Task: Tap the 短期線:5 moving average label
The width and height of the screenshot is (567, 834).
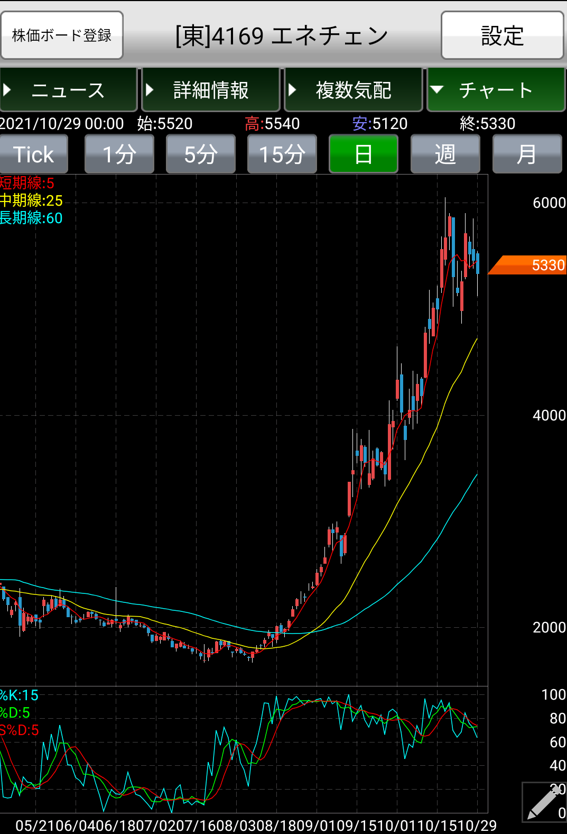Action: (27, 183)
